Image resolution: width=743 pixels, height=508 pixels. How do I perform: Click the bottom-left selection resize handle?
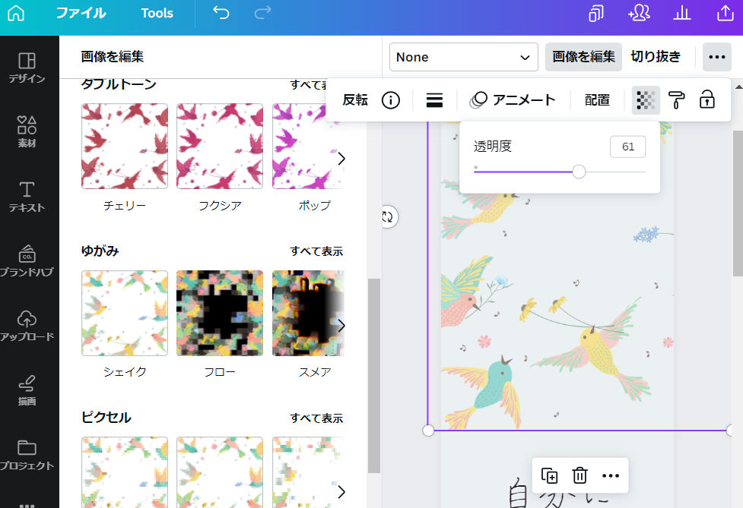coord(428,431)
